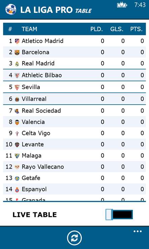Screen dimensions: 149x249
Task: Click the Barcelona crest icon
Action: pos(17,52)
